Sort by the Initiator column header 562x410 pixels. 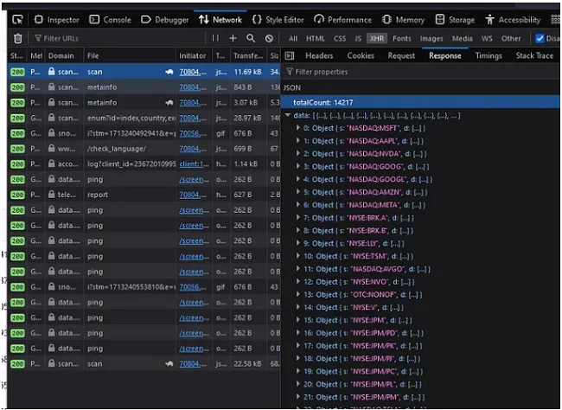point(194,55)
